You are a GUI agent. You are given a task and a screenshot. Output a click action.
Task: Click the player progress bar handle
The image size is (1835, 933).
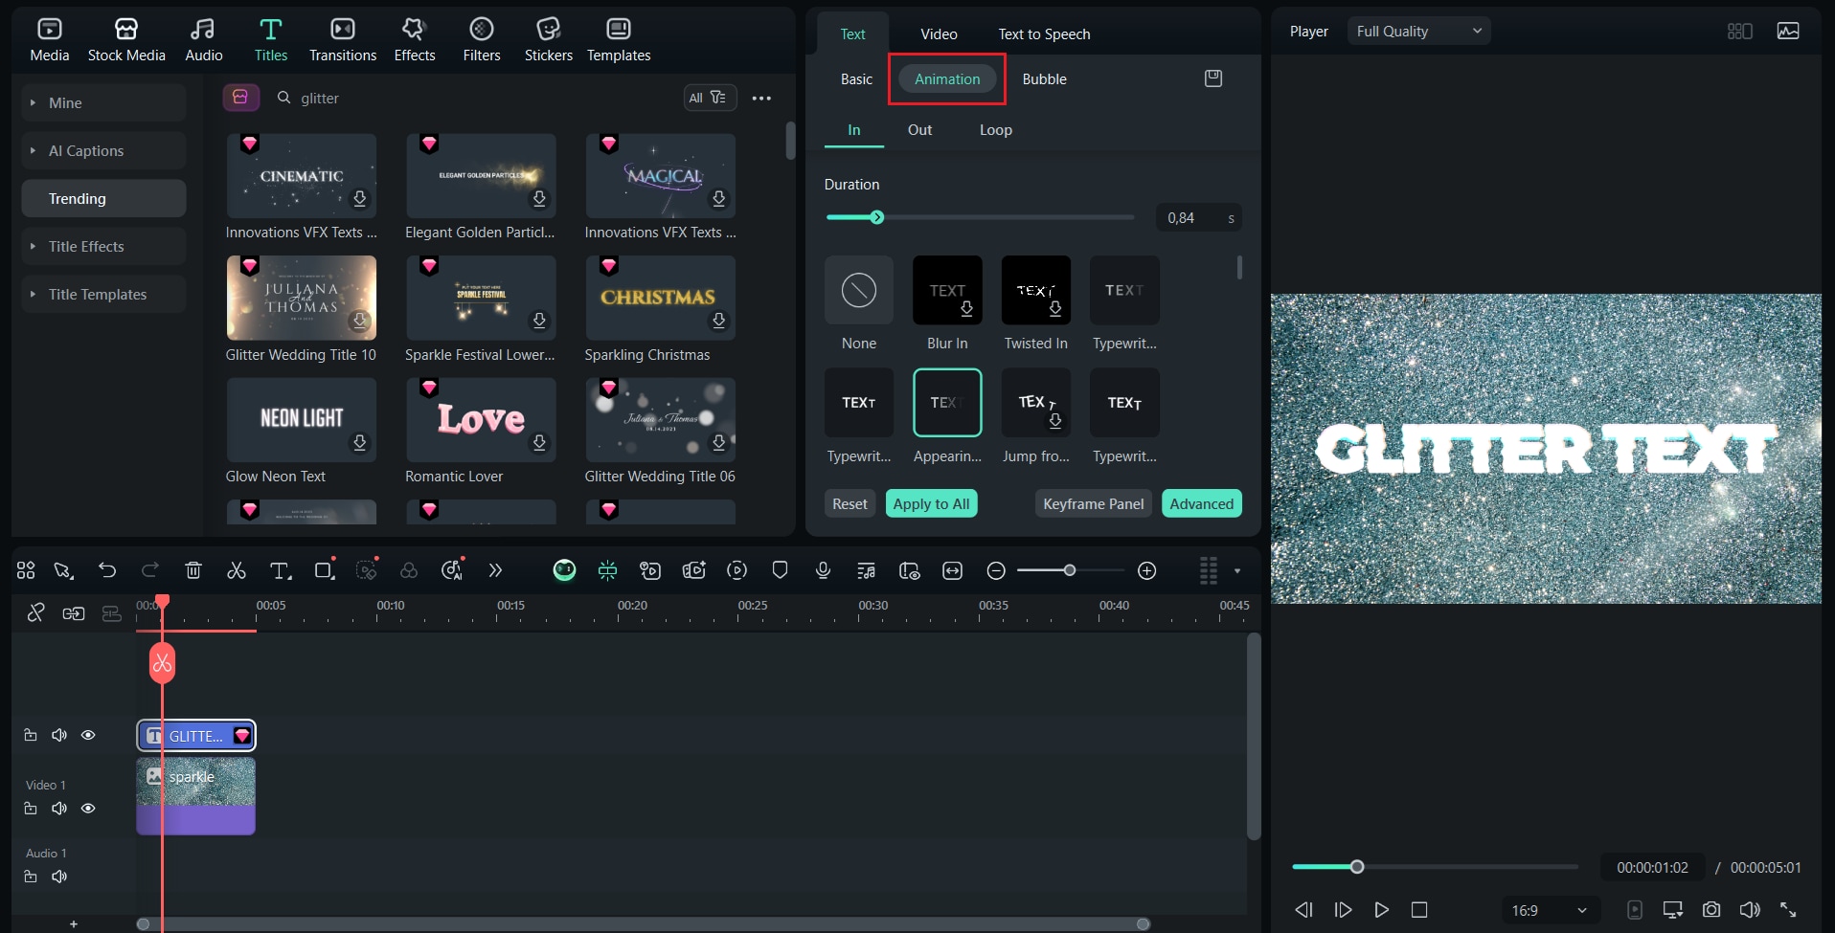[1357, 867]
